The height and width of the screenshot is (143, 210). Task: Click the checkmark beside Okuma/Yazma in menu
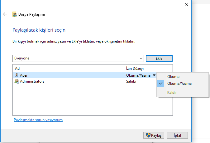pos(161,84)
